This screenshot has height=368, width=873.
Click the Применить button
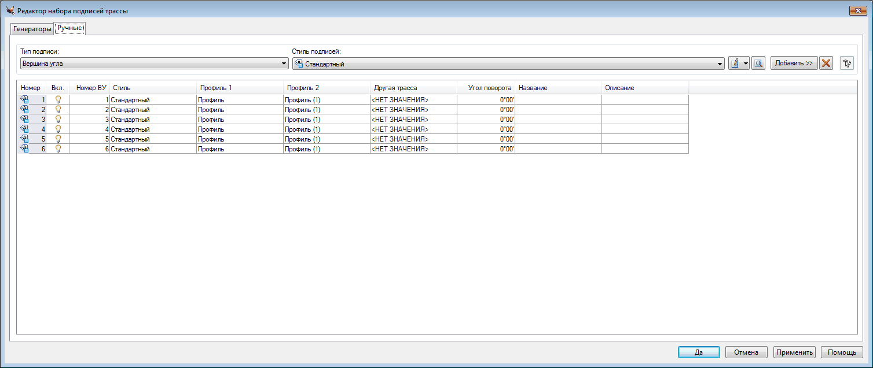[794, 352]
